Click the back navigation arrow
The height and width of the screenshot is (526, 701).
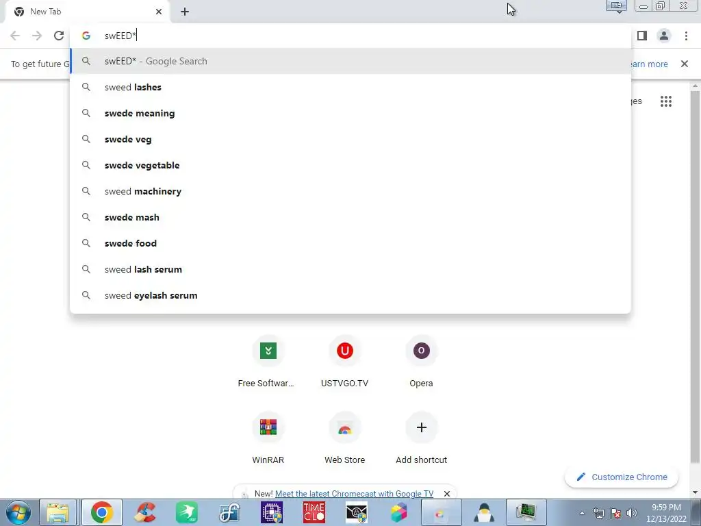[15, 36]
